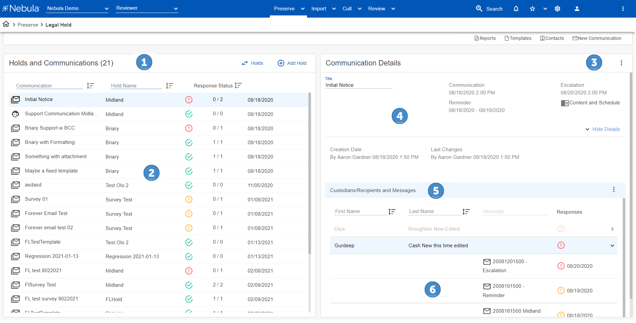Viewport: 636px width, 323px height.
Task: Sort by Communication column icon
Action: click(x=90, y=86)
